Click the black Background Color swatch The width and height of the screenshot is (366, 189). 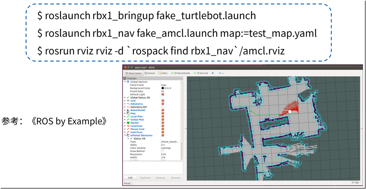(x=163, y=88)
